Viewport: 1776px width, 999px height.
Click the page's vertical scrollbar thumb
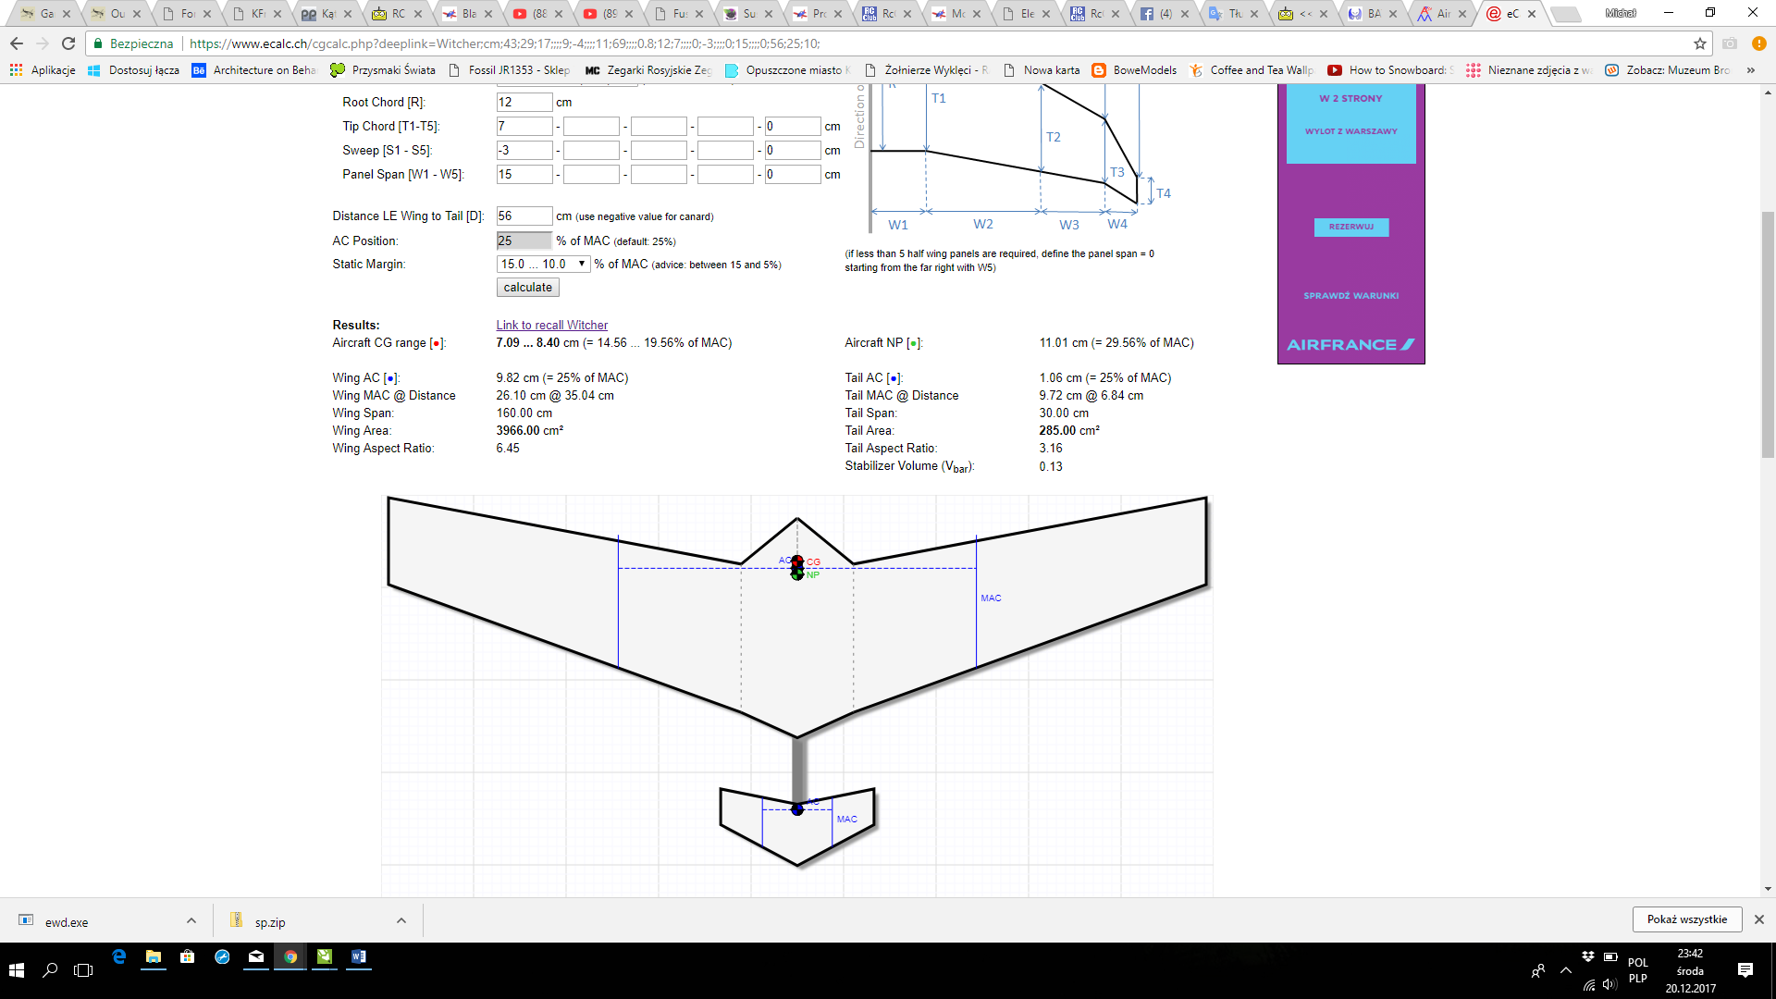pyautogui.click(x=1768, y=333)
